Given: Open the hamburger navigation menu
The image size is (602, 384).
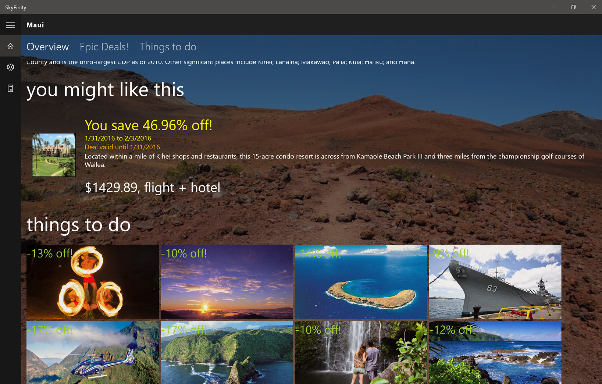Looking at the screenshot, I should [x=11, y=25].
